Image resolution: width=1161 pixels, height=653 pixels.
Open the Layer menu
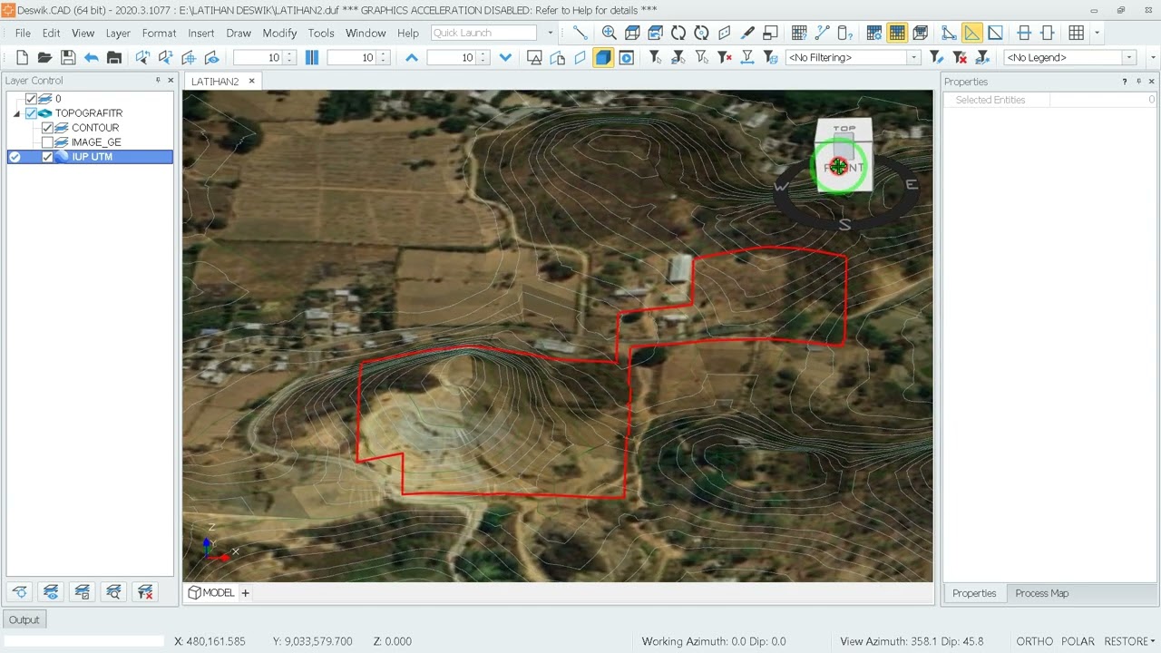coord(118,33)
